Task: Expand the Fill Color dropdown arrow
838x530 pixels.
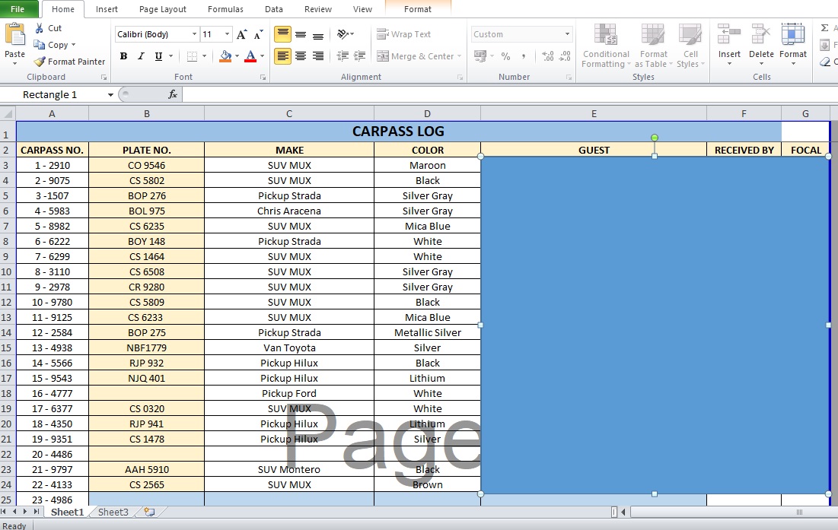Action: click(x=237, y=56)
